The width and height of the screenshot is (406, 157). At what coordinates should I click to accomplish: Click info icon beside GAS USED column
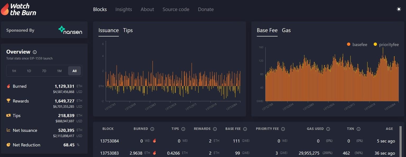pyautogui.click(x=328, y=129)
